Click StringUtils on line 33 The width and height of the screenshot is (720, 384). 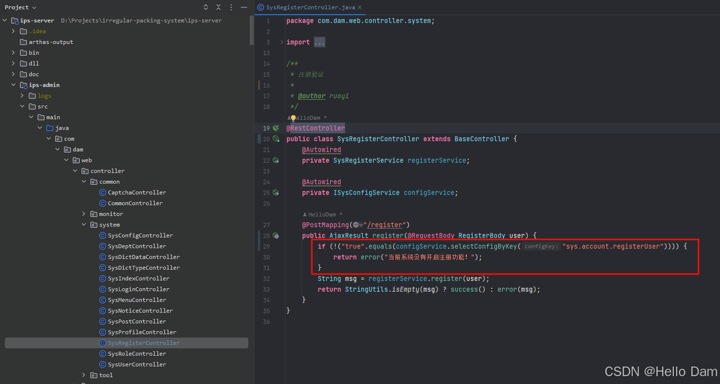(366, 290)
